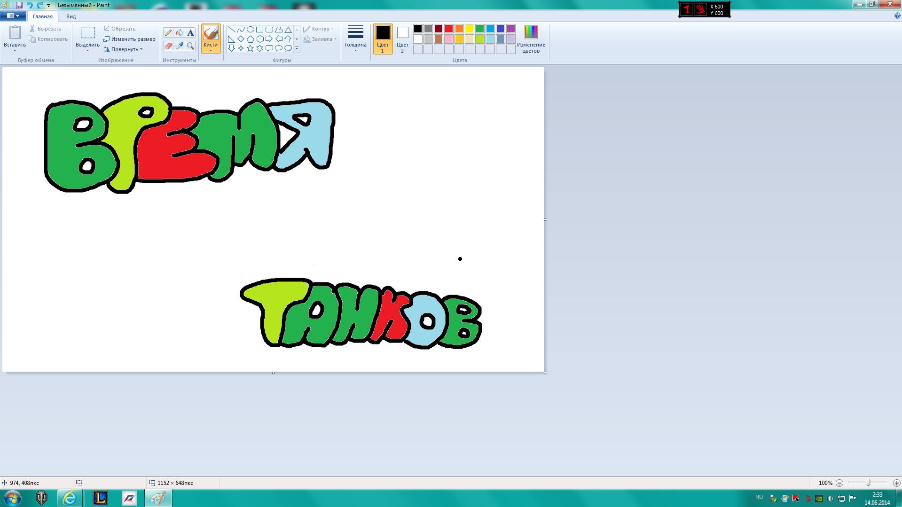The image size is (902, 507).
Task: Choose the Oval shape
Action: [250, 30]
